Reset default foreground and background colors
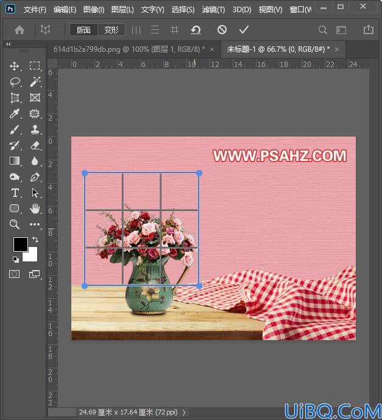The image size is (382, 420). [16, 259]
